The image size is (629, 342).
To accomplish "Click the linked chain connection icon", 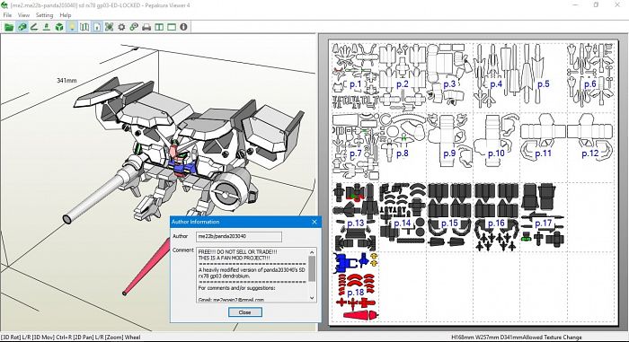I will click(134, 27).
